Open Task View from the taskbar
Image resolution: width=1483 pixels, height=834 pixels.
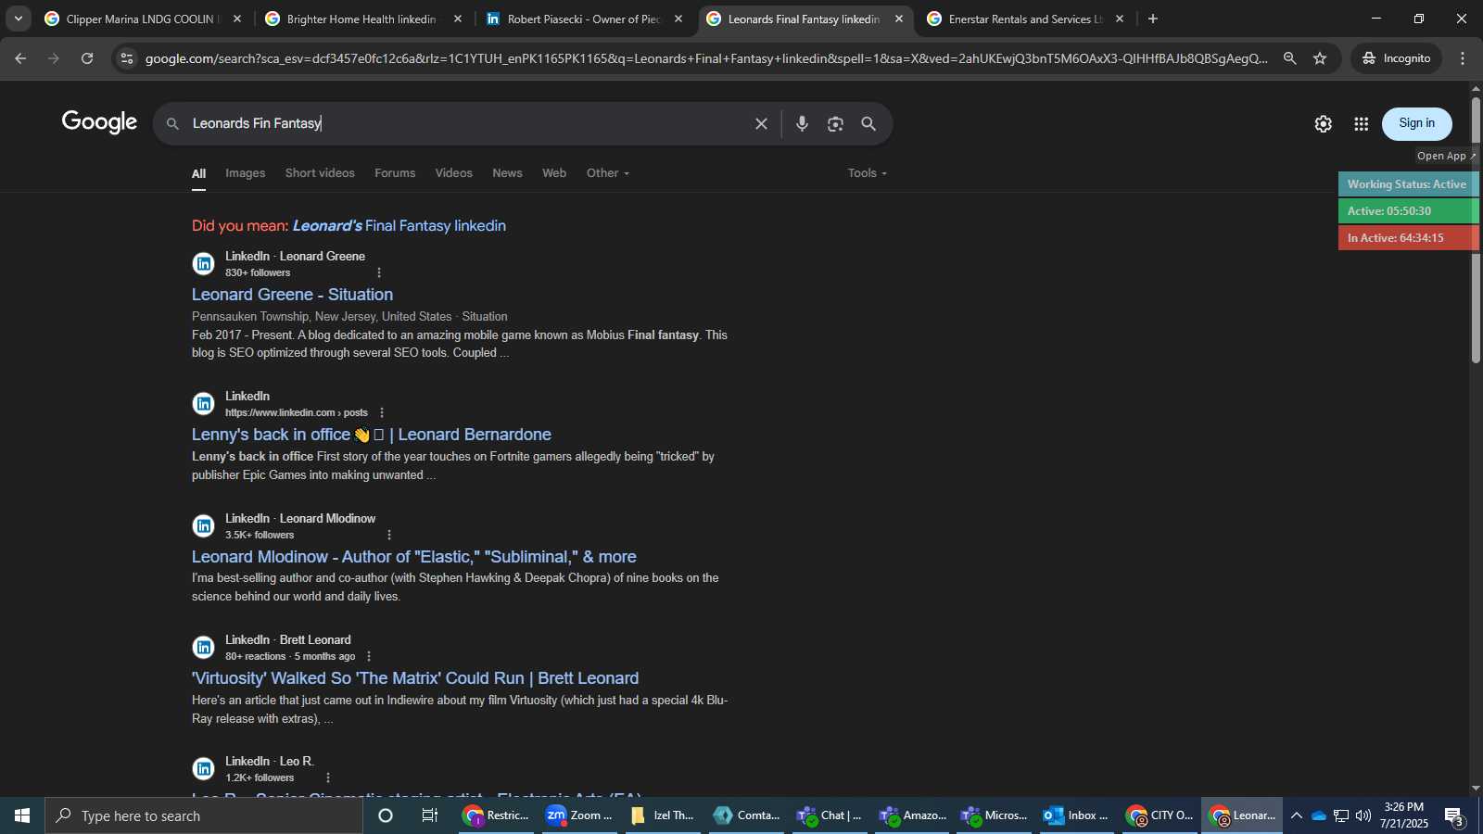pos(429,815)
